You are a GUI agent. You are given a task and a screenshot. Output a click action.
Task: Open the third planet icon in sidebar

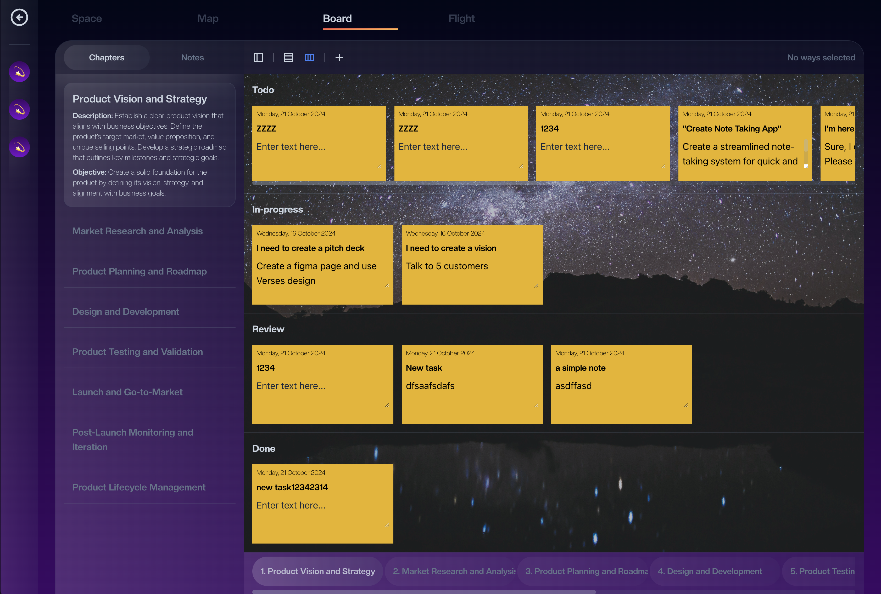pos(19,147)
